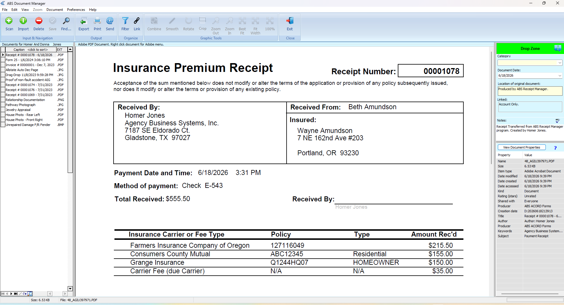Image resolution: width=564 pixels, height=305 pixels.
Task: Select the Smooth graphic tool
Action: [172, 21]
